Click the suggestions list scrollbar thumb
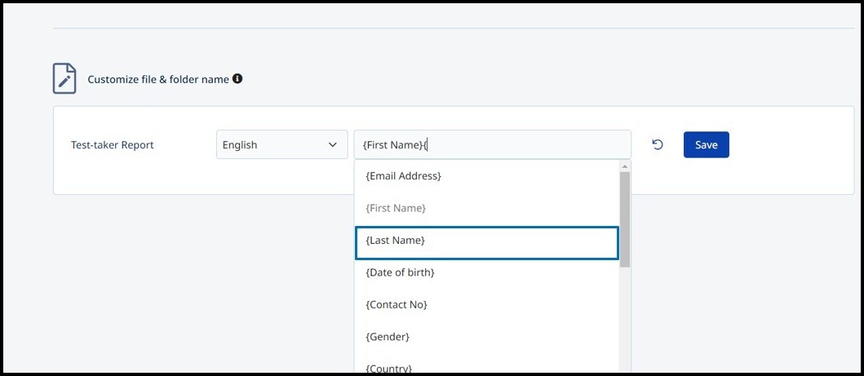 (624, 219)
